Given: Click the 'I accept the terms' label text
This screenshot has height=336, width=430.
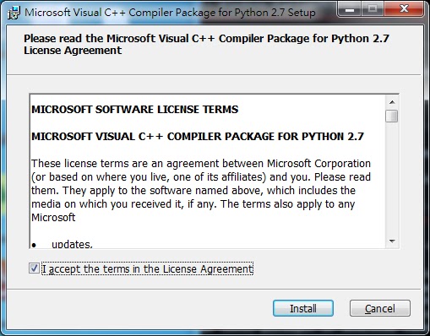Looking at the screenshot, I should (148, 268).
